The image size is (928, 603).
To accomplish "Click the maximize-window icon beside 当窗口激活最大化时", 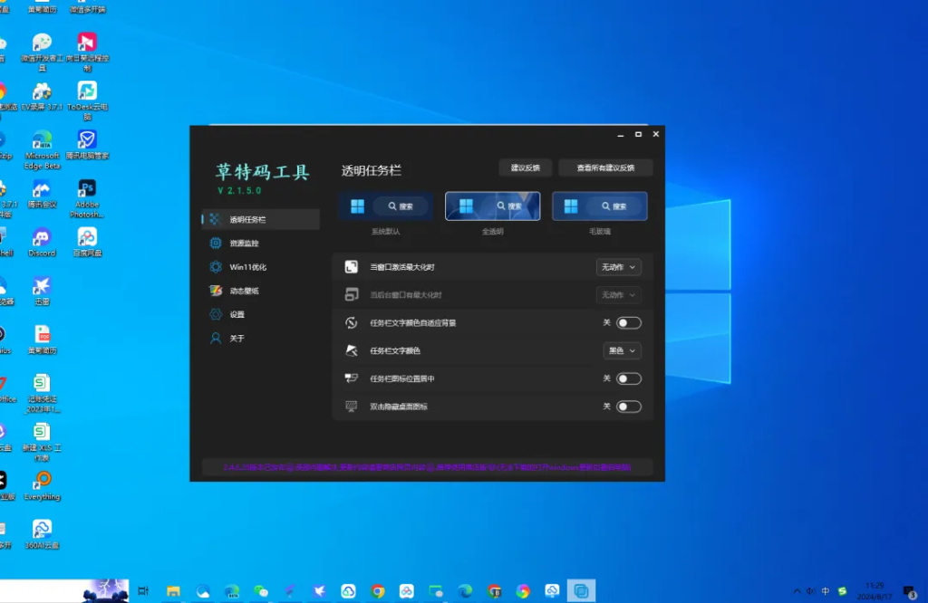I will tap(352, 267).
